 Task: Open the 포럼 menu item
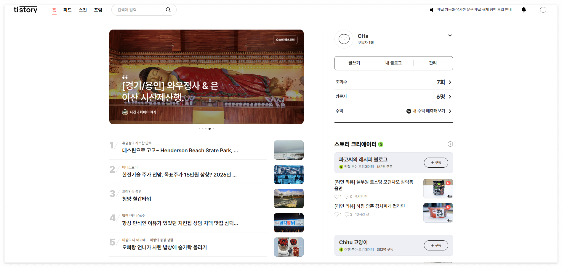tap(98, 9)
